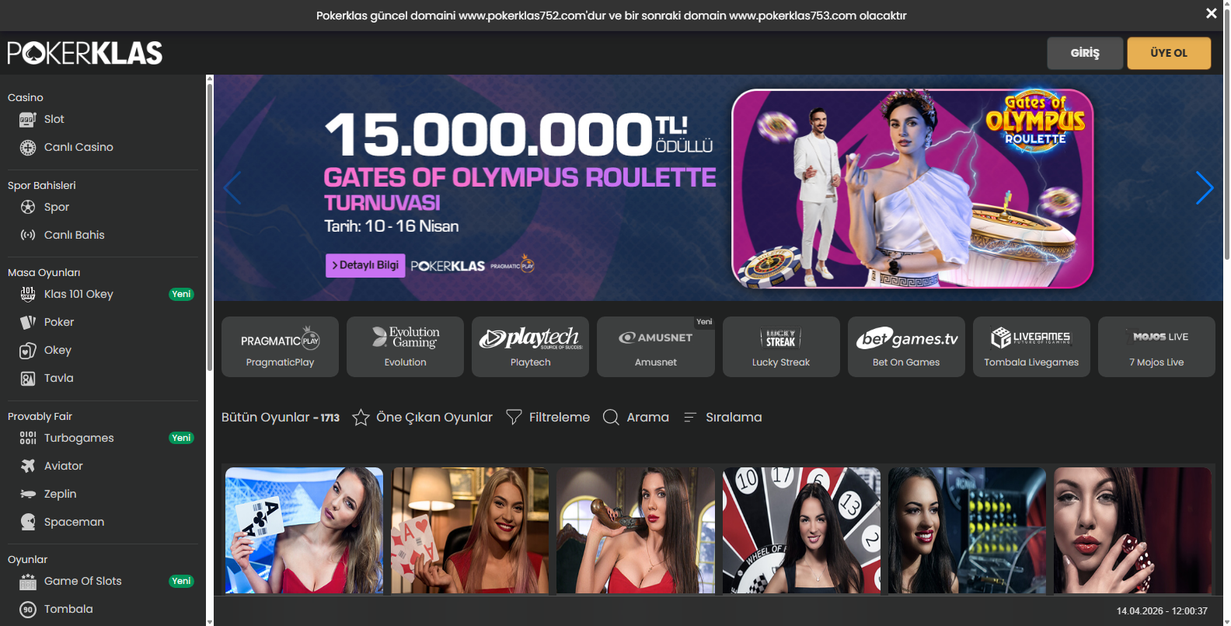Go to previous banner slide
The image size is (1231, 626).
(232, 187)
